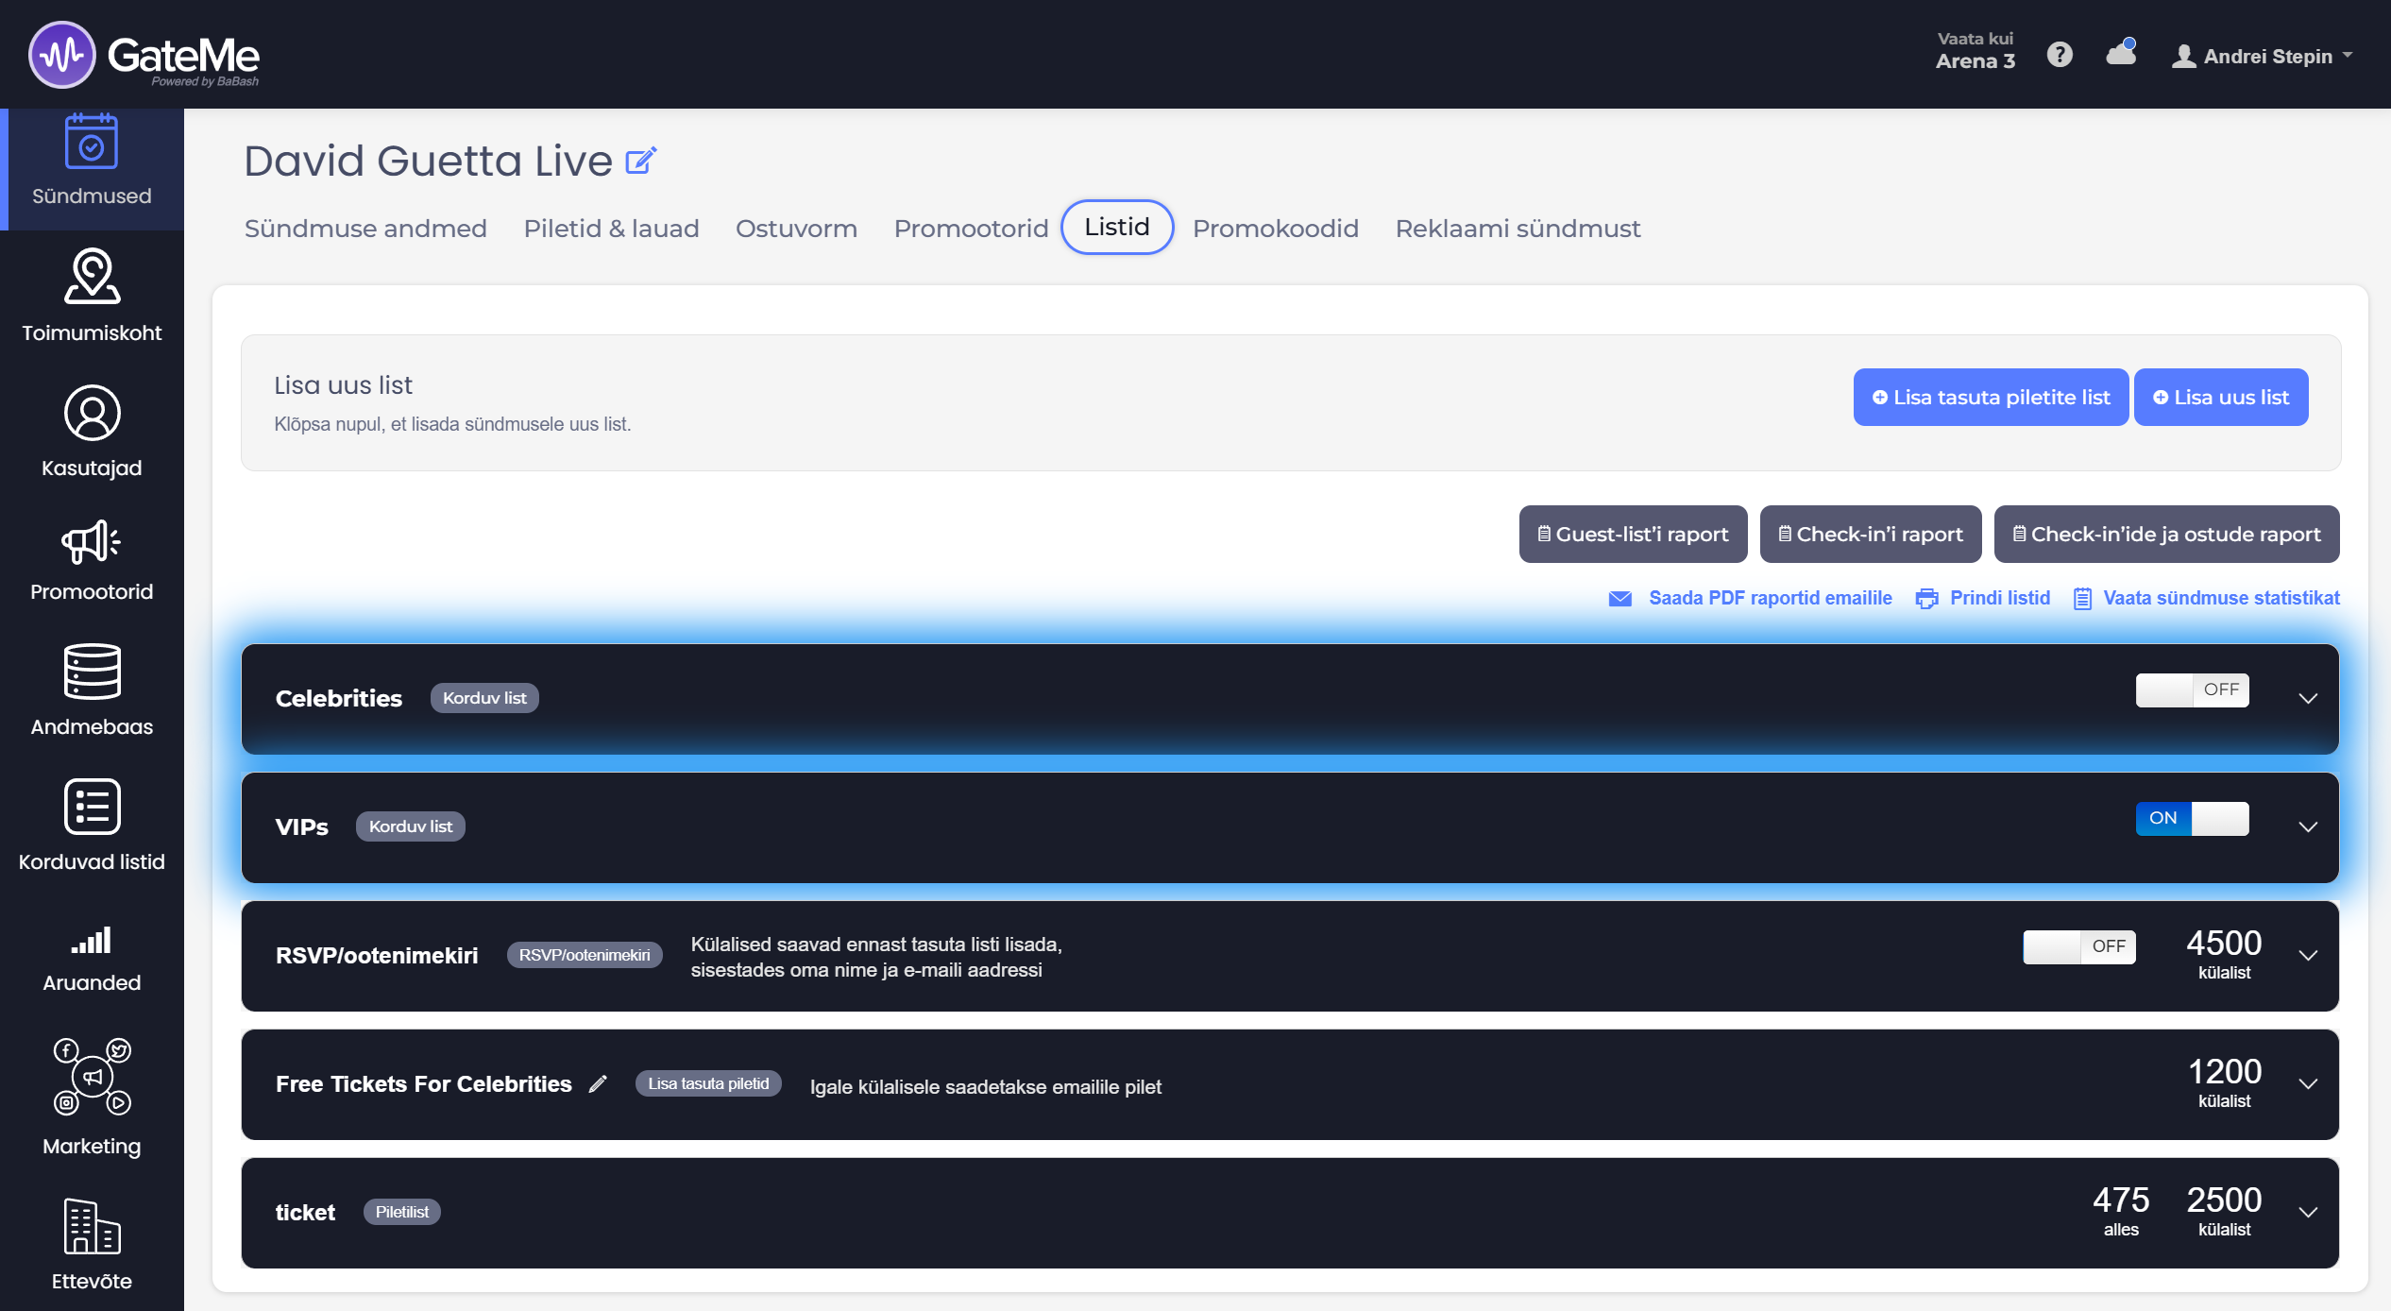Viewport: 2391px width, 1311px height.
Task: Open the Ostuvorm tab
Action: click(x=796, y=229)
